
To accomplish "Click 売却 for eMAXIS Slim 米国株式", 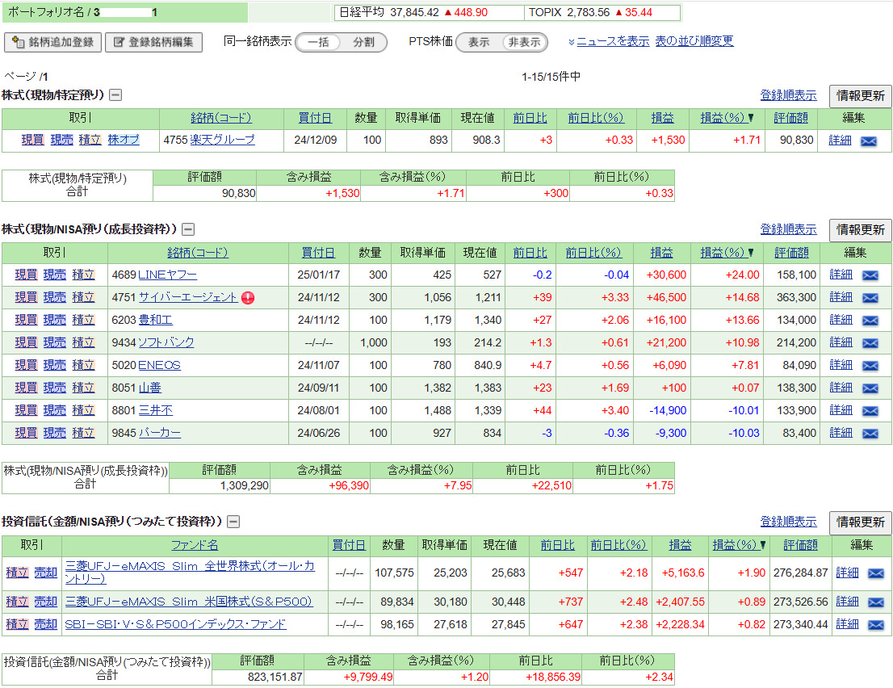I will pos(45,602).
